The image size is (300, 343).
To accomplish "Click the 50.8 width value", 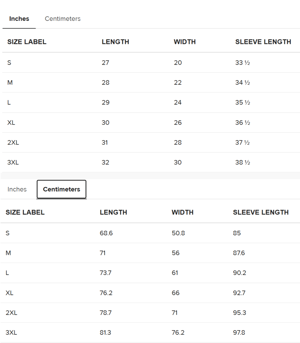I will (178, 233).
